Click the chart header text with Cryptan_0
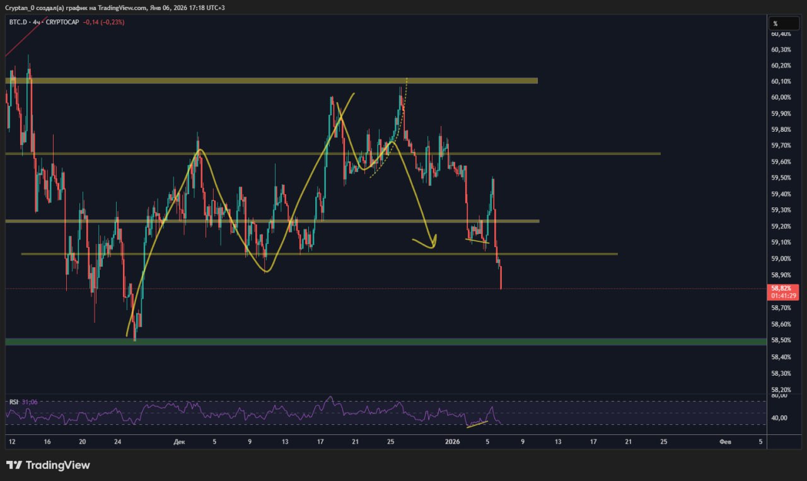The image size is (807, 481). click(x=113, y=8)
